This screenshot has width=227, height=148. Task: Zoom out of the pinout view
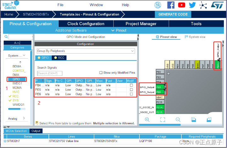pos(178,119)
